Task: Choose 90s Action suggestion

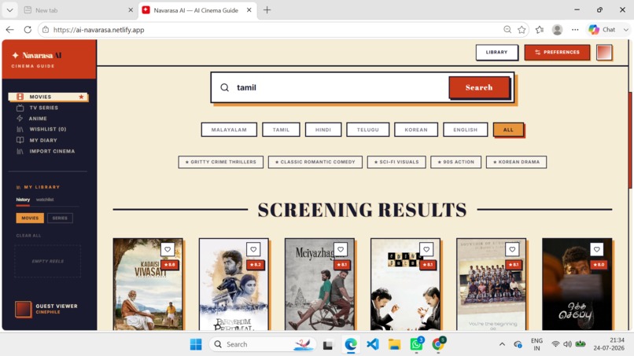Action: pos(455,162)
